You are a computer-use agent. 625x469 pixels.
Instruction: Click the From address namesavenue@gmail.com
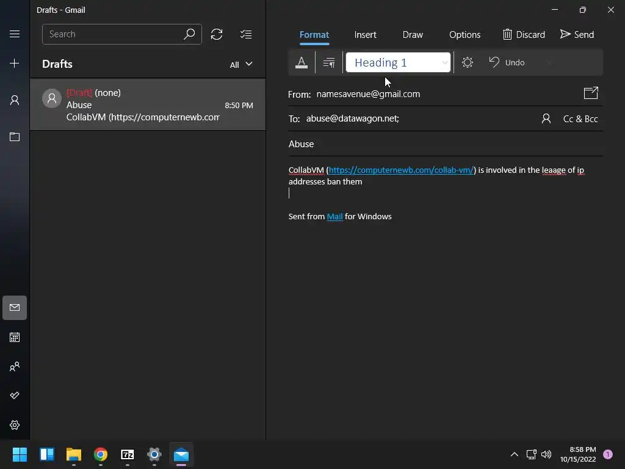pos(368,94)
